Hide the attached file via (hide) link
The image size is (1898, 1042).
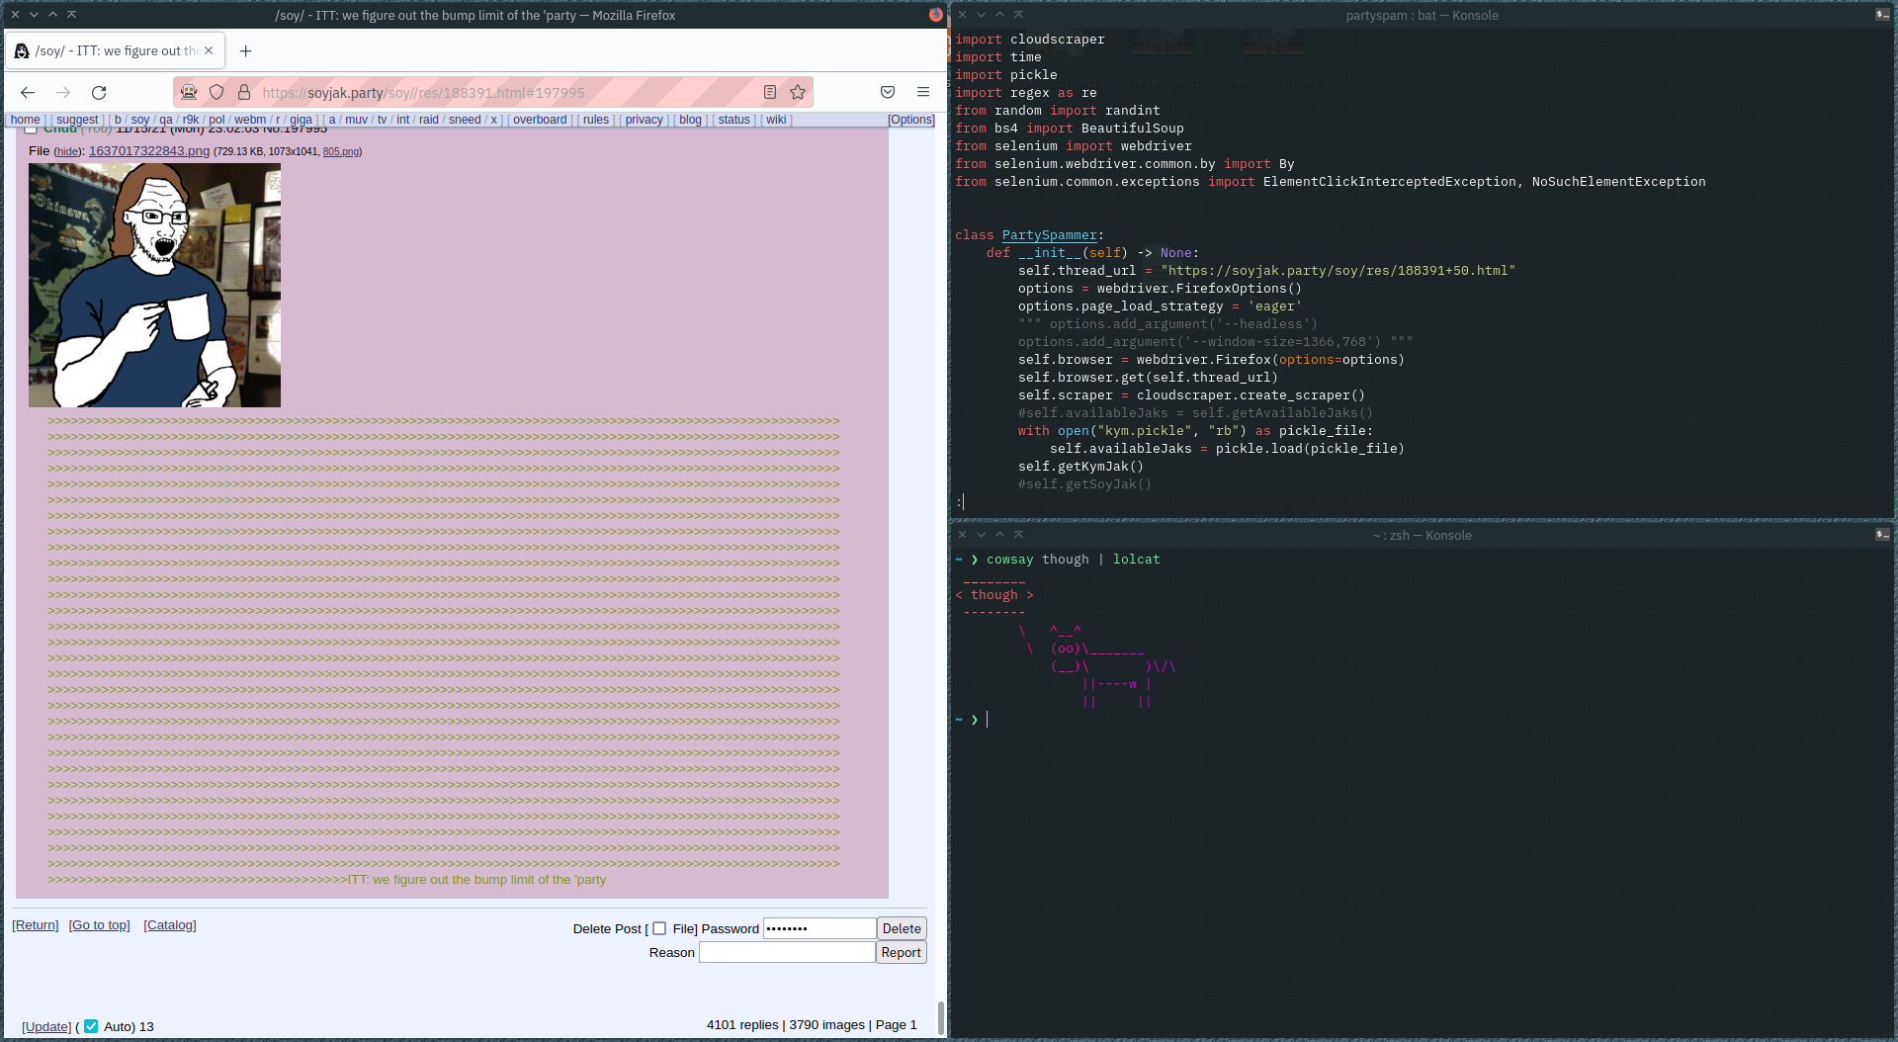[67, 152]
